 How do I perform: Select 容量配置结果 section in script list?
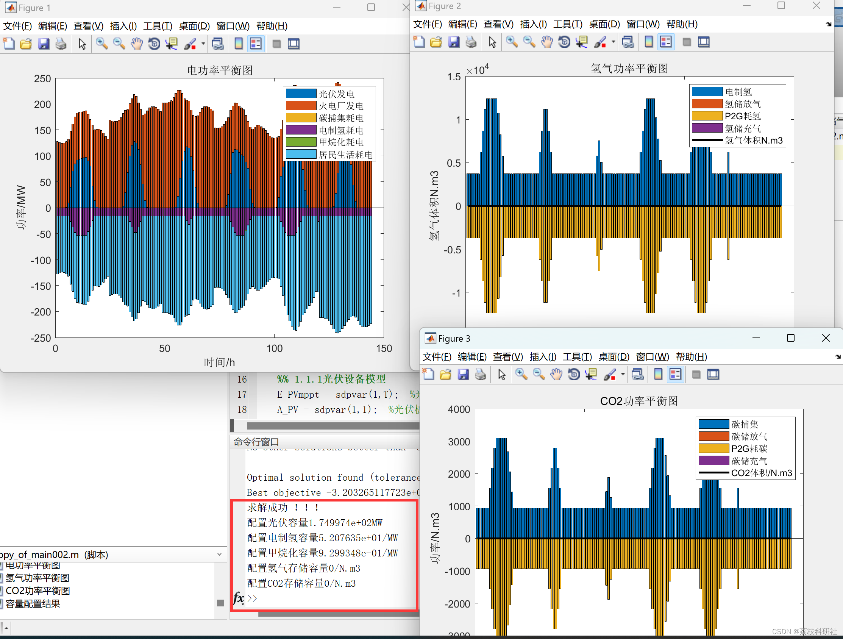(x=33, y=603)
